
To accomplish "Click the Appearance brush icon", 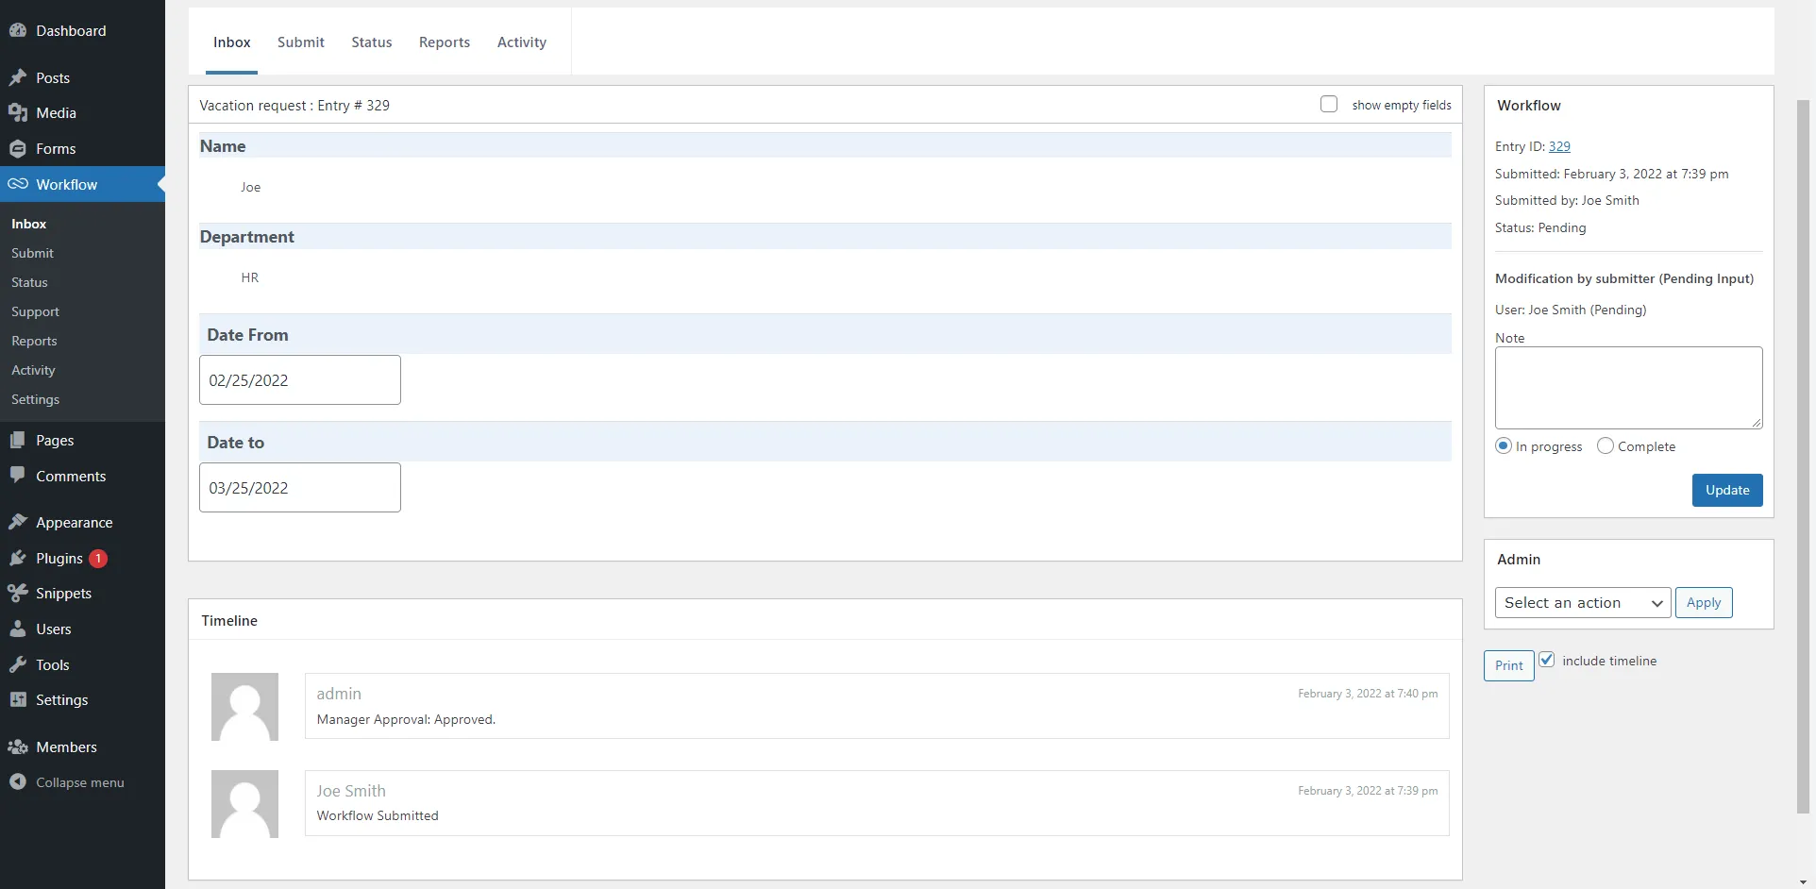I will pyautogui.click(x=17, y=522).
